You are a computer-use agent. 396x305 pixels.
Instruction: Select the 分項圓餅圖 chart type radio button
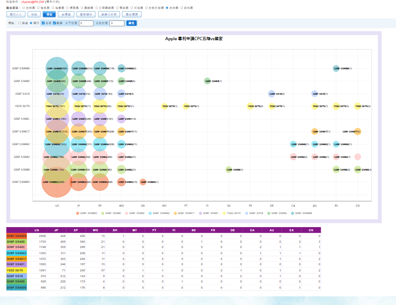tap(97, 8)
